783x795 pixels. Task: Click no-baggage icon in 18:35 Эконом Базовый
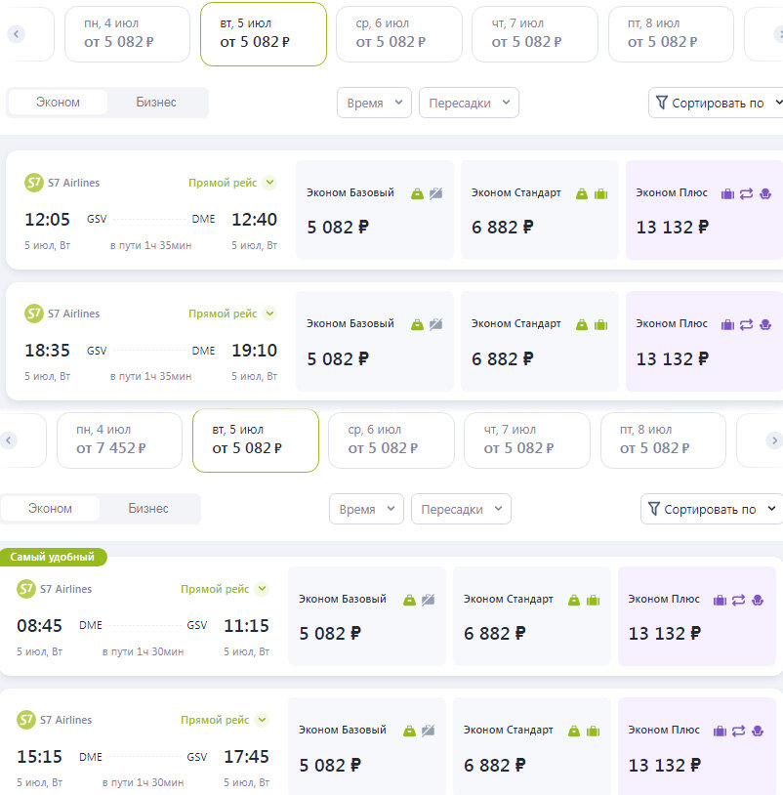coord(435,324)
